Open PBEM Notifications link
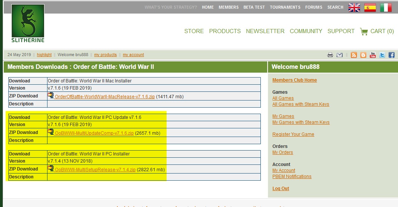Viewport: 398px width, 207px height. click(x=292, y=177)
